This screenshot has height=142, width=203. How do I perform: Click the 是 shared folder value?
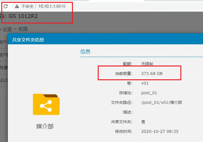[143, 122]
